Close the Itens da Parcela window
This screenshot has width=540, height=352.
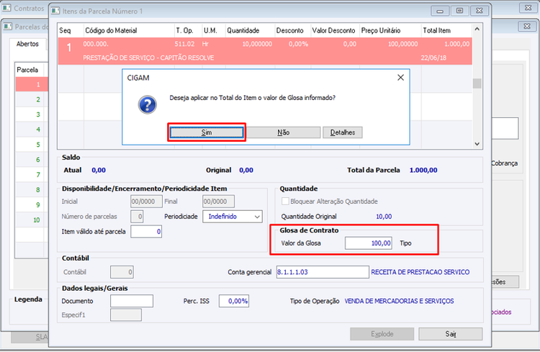pos(479,11)
